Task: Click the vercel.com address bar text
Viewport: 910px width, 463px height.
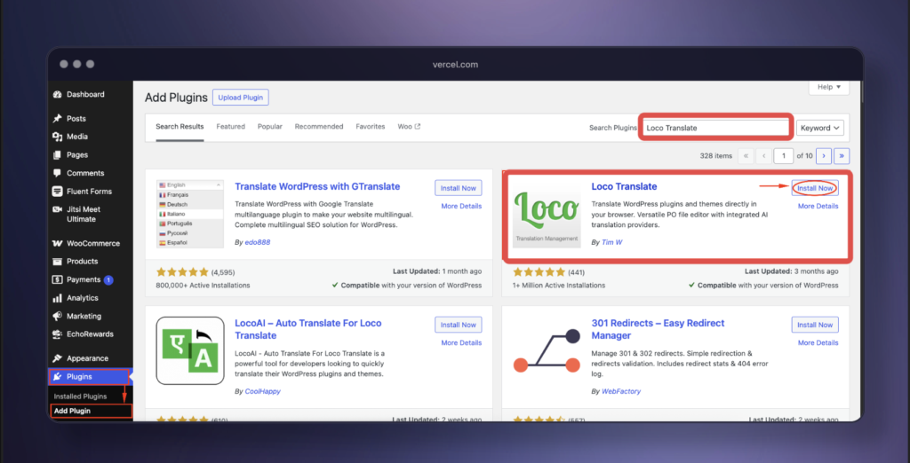Action: click(x=455, y=65)
